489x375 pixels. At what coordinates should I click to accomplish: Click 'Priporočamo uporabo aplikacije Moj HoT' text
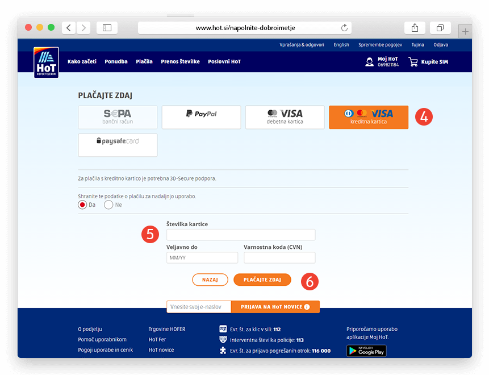372,333
